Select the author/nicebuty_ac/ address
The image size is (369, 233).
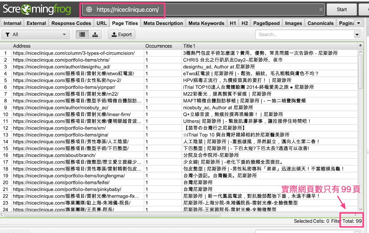(x=61, y=108)
